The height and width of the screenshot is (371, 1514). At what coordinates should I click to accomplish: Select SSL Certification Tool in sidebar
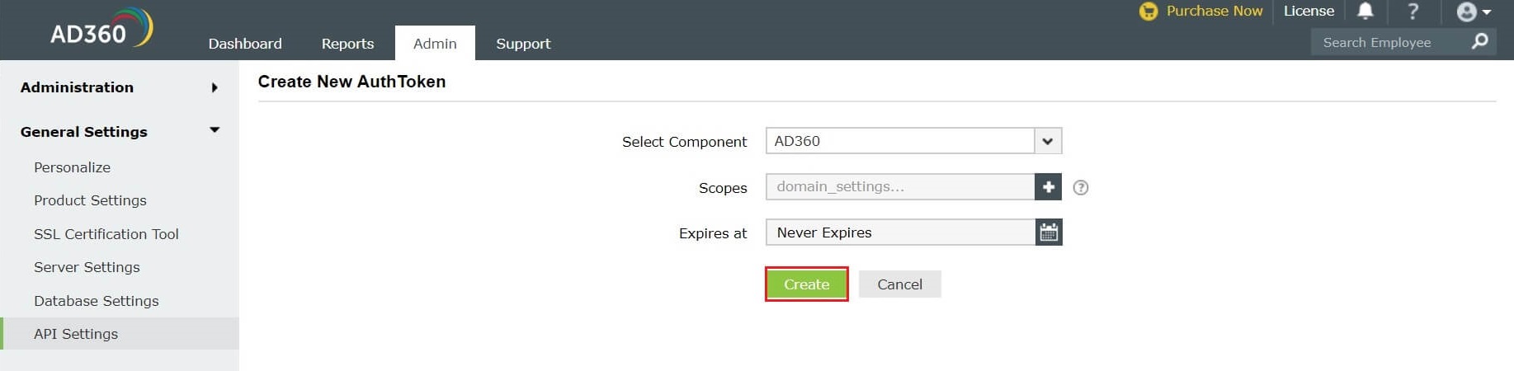coord(106,234)
